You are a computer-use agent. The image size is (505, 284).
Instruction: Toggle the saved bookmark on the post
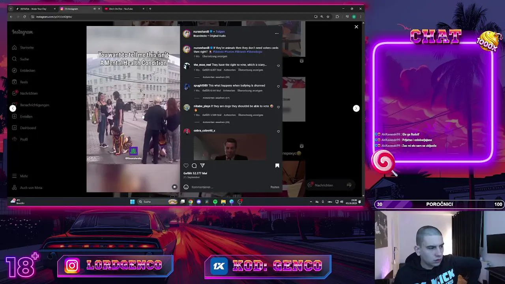(277, 166)
